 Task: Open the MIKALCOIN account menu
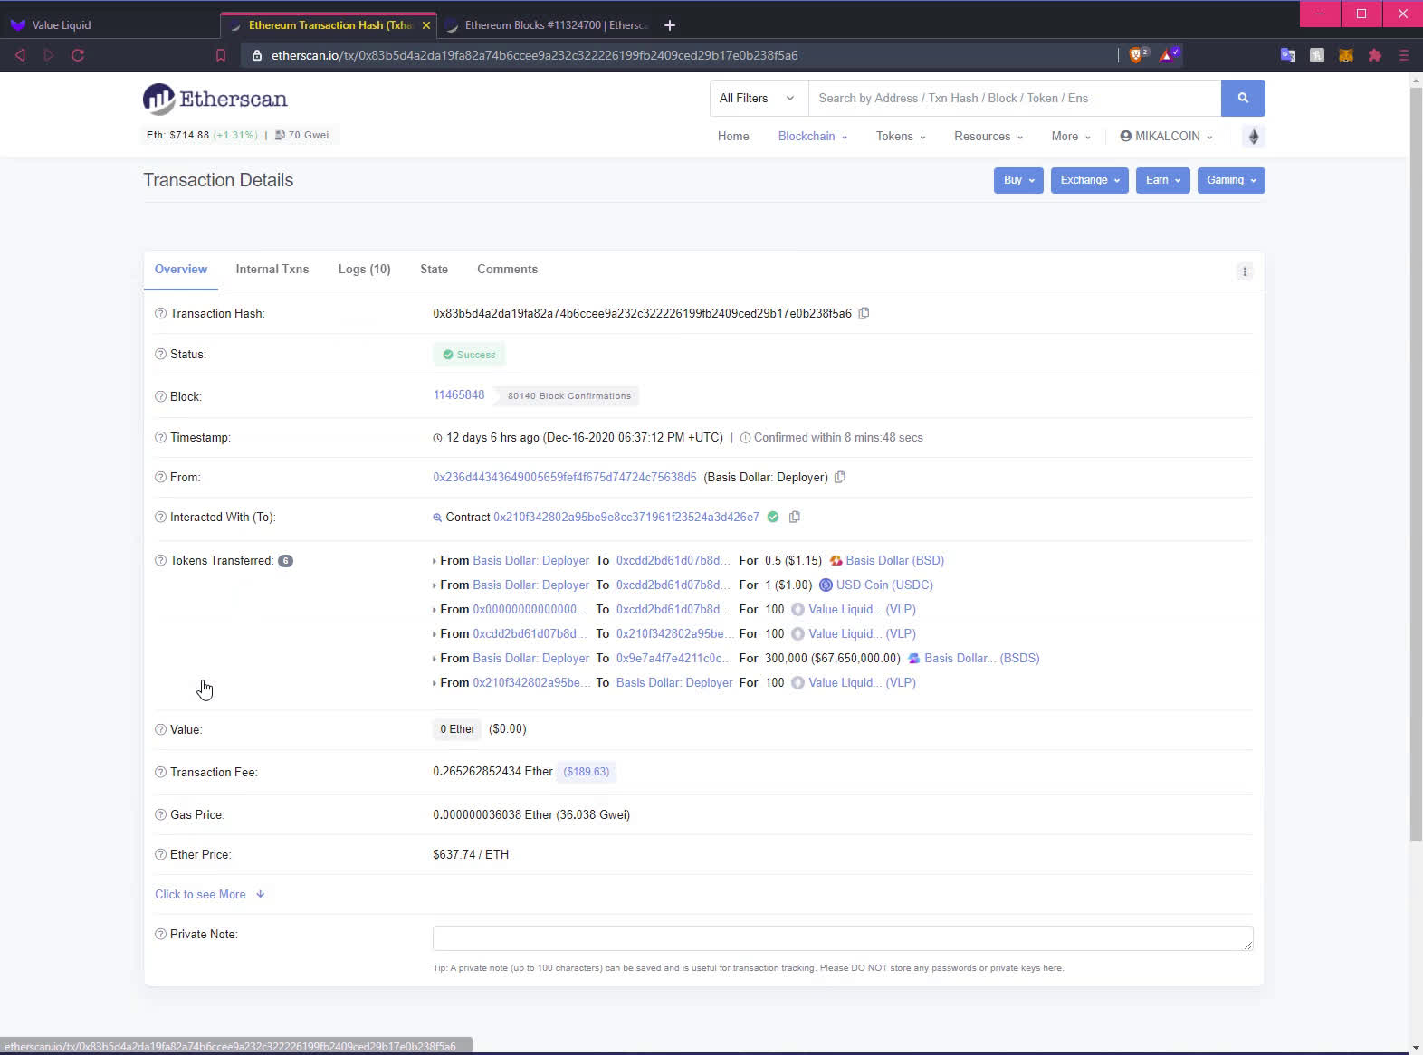[1166, 136]
